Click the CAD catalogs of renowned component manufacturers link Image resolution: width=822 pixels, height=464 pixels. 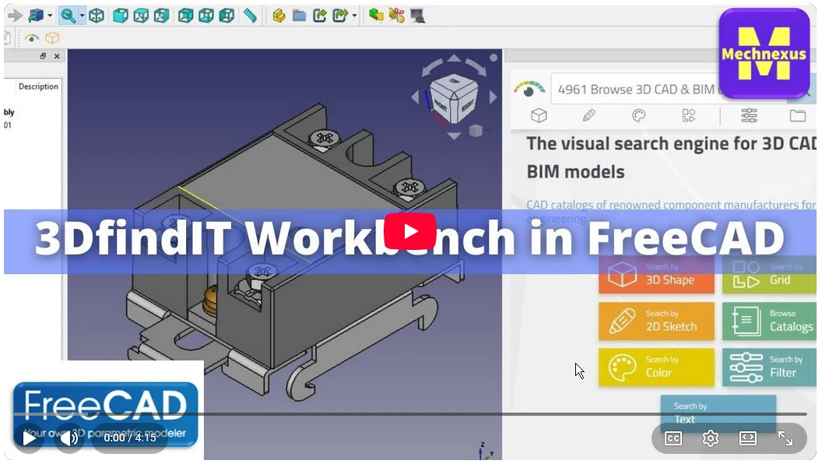click(671, 211)
